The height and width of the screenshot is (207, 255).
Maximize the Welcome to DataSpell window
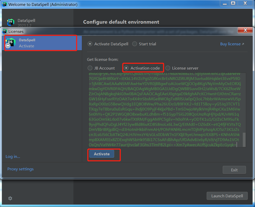click(x=233, y=3)
